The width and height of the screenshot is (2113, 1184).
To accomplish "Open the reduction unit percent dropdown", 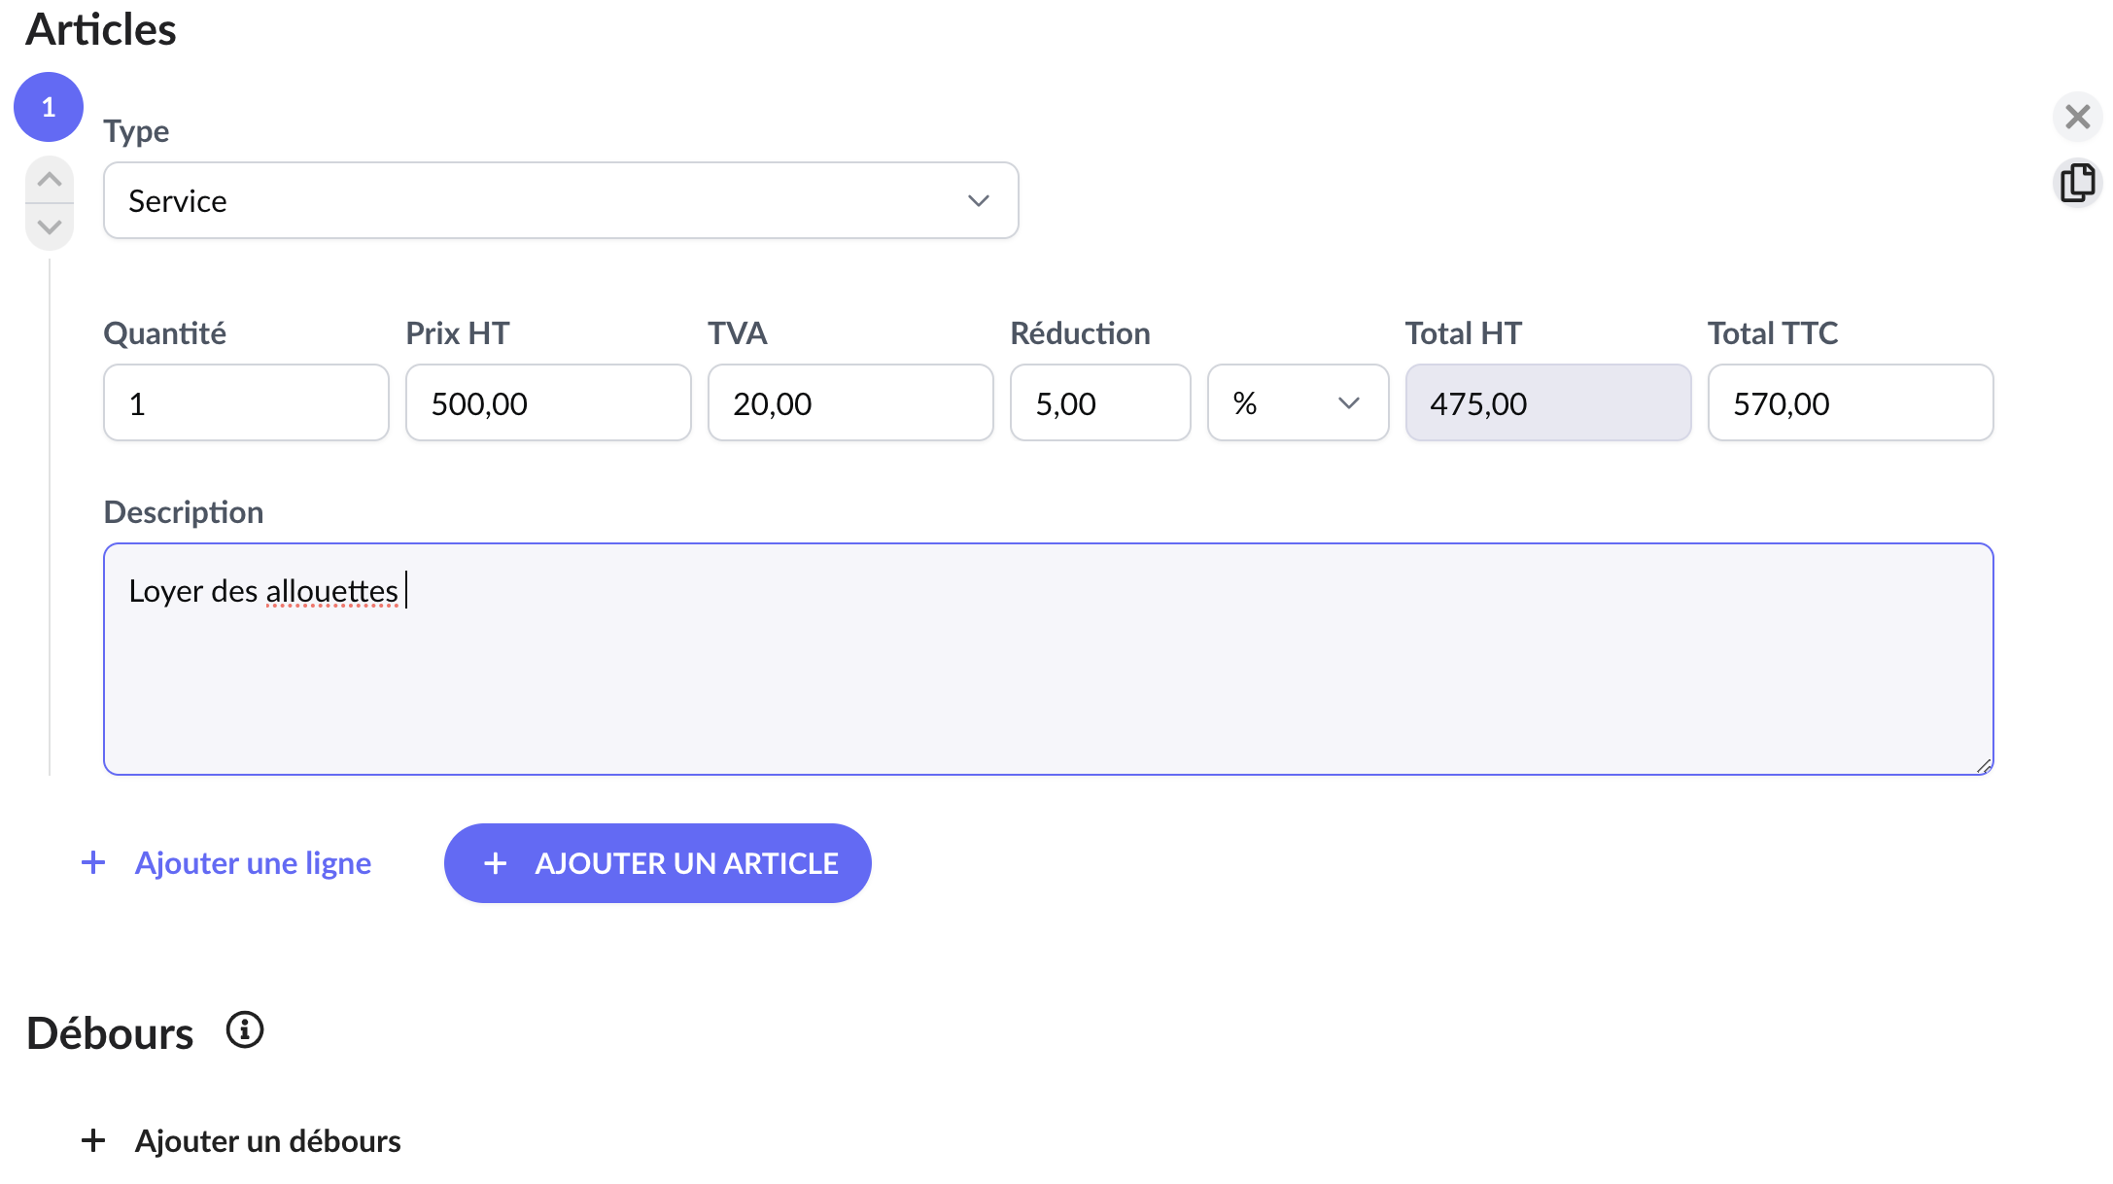I will [1298, 402].
